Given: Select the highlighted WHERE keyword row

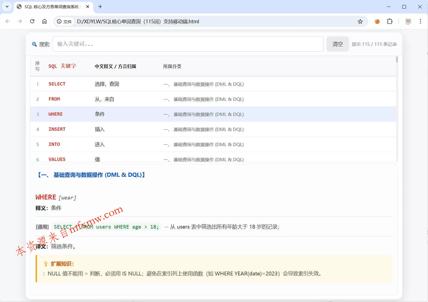Looking at the screenshot, I should coord(213,114).
